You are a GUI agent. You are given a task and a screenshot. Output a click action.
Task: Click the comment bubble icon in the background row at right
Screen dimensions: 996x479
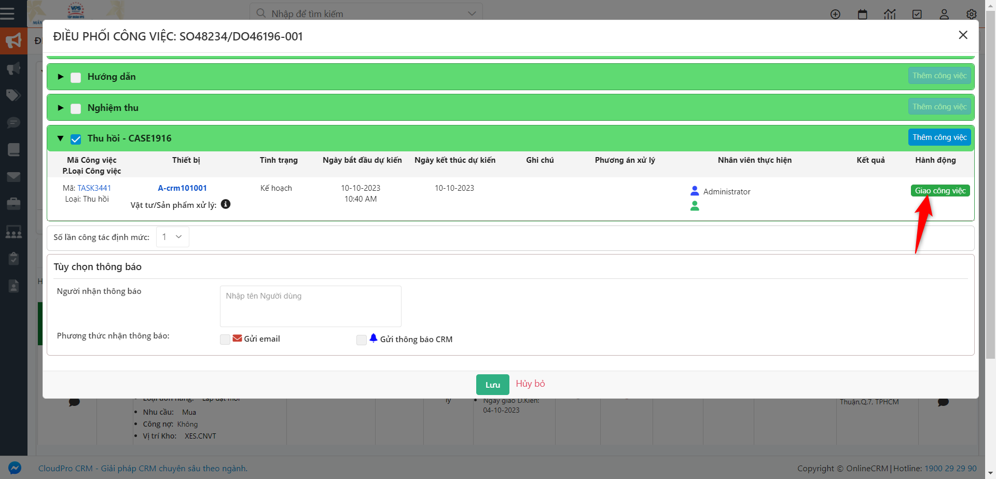tap(943, 402)
